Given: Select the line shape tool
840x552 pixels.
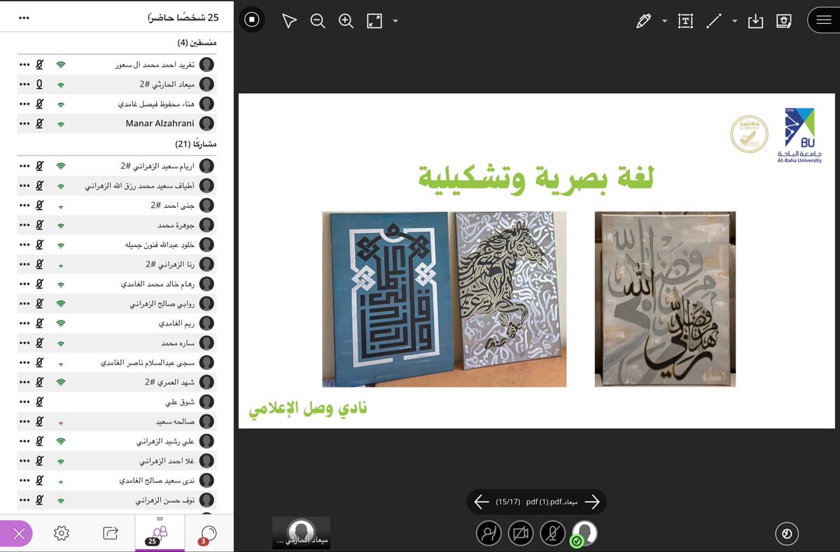Looking at the screenshot, I should tap(714, 21).
